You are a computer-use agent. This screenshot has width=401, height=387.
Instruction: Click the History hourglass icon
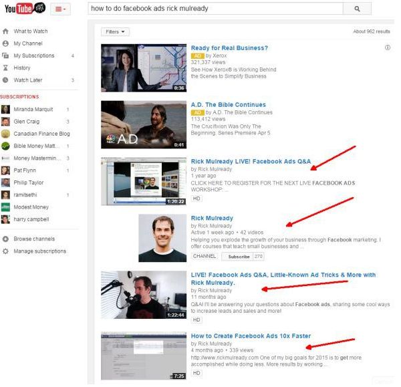pyautogui.click(x=5, y=68)
